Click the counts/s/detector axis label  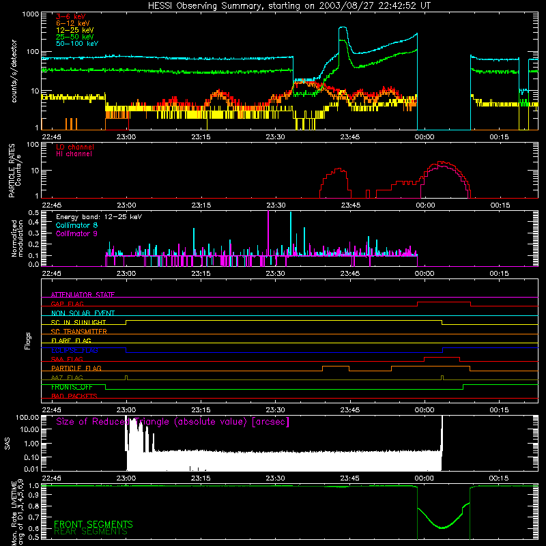(x=14, y=71)
